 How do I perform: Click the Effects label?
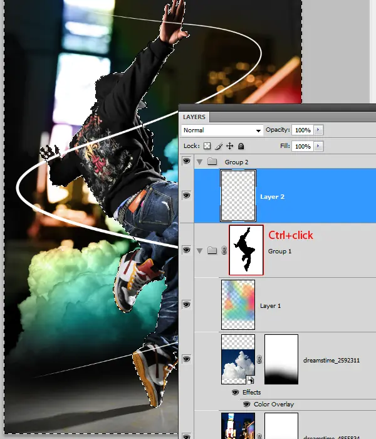(x=251, y=392)
